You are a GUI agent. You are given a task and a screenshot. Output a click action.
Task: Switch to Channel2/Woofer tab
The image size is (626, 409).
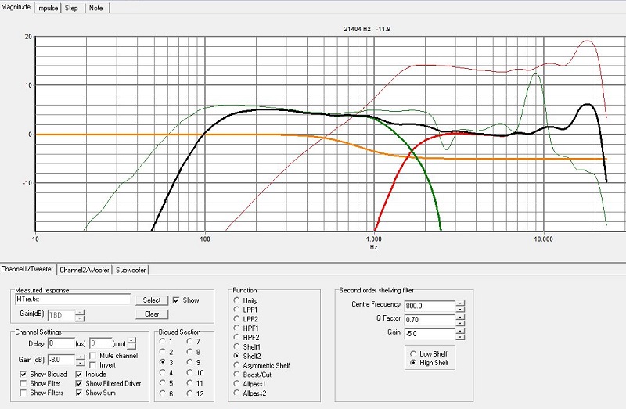(85, 270)
